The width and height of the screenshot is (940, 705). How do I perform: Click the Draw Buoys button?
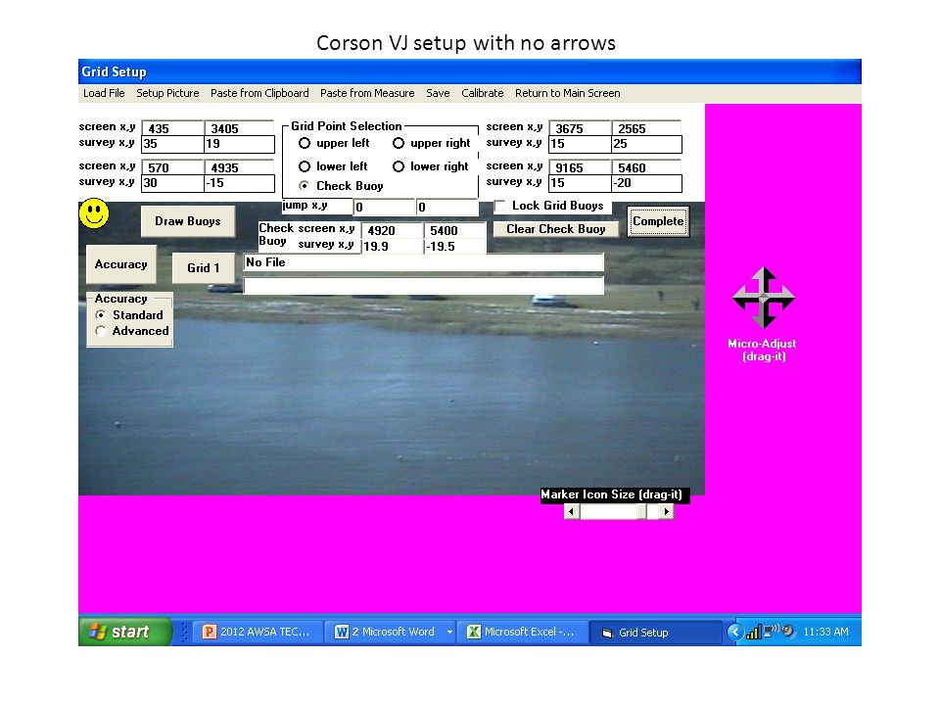[x=188, y=221]
